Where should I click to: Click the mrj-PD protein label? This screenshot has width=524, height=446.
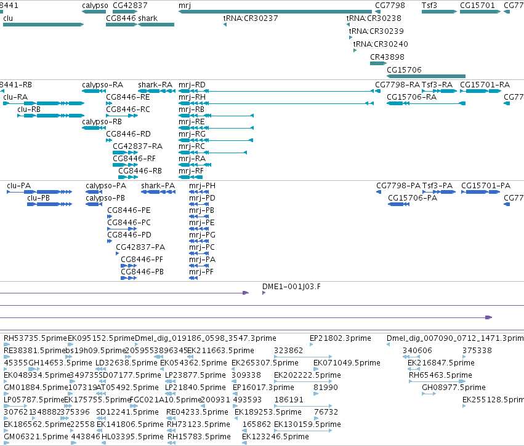(202, 198)
